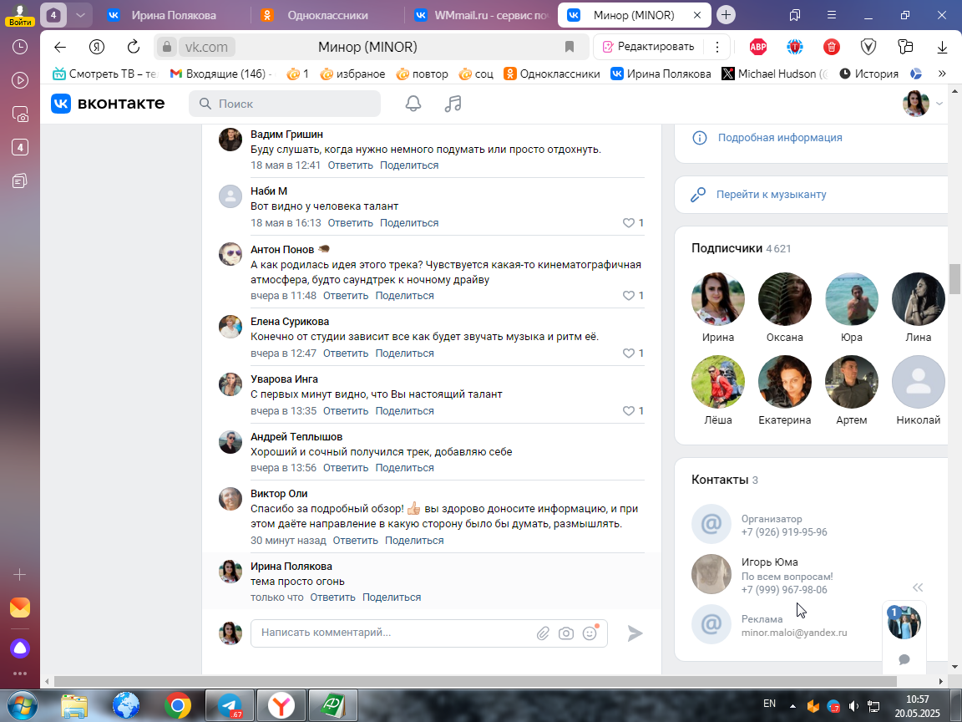Click the VKontakte logo

(x=108, y=103)
